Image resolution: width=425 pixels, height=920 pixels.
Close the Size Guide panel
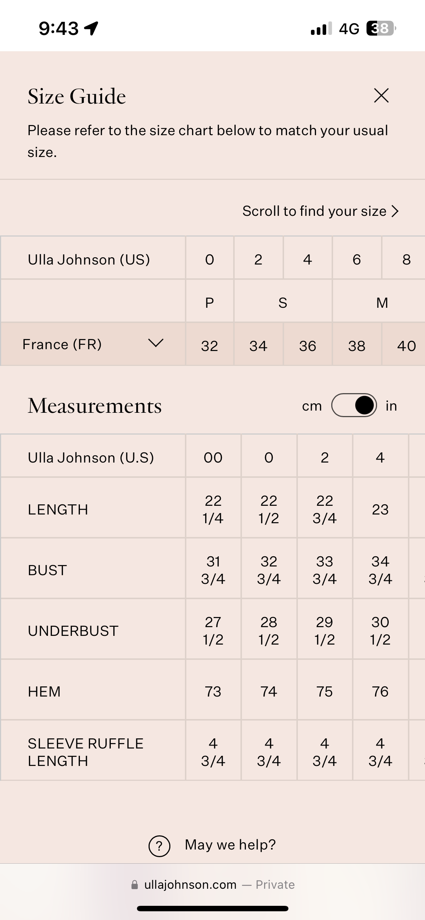pyautogui.click(x=381, y=96)
